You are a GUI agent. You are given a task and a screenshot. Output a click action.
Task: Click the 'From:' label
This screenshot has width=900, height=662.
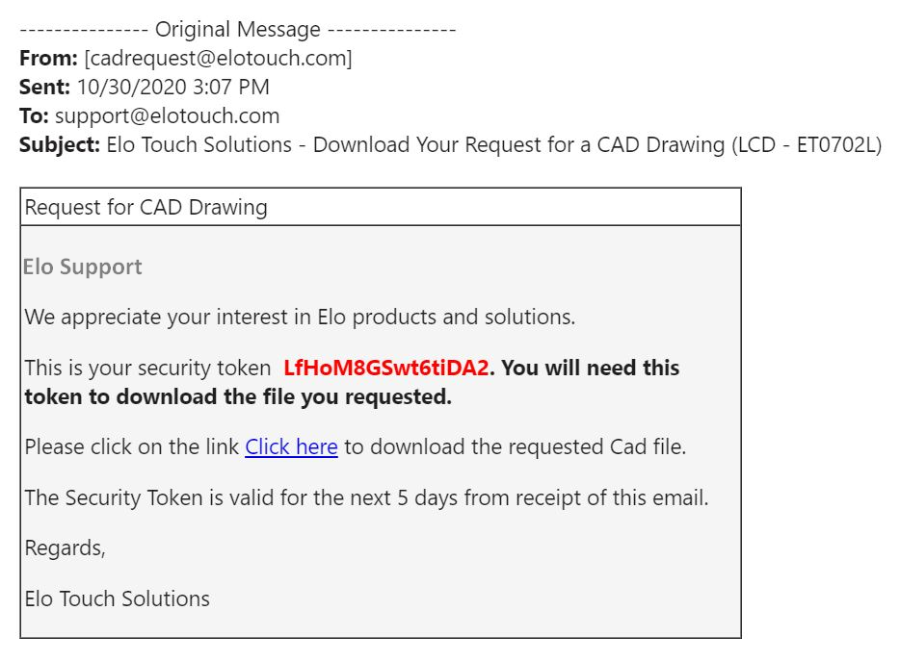tap(48, 58)
